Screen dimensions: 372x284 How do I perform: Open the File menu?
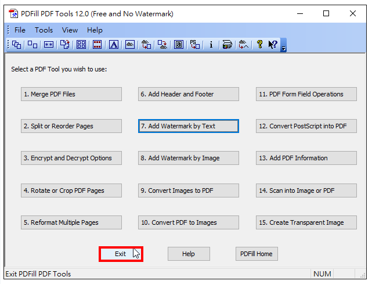[20, 30]
